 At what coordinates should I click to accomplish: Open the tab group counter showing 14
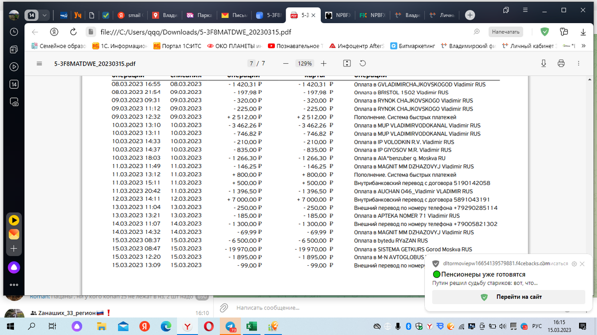pos(31,15)
